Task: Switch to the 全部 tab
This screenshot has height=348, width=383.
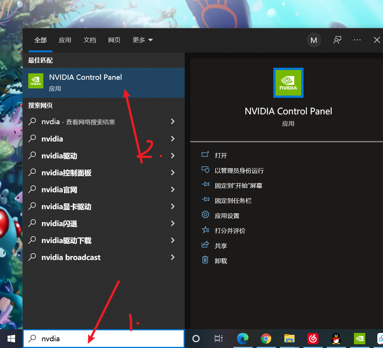Action: [x=41, y=40]
